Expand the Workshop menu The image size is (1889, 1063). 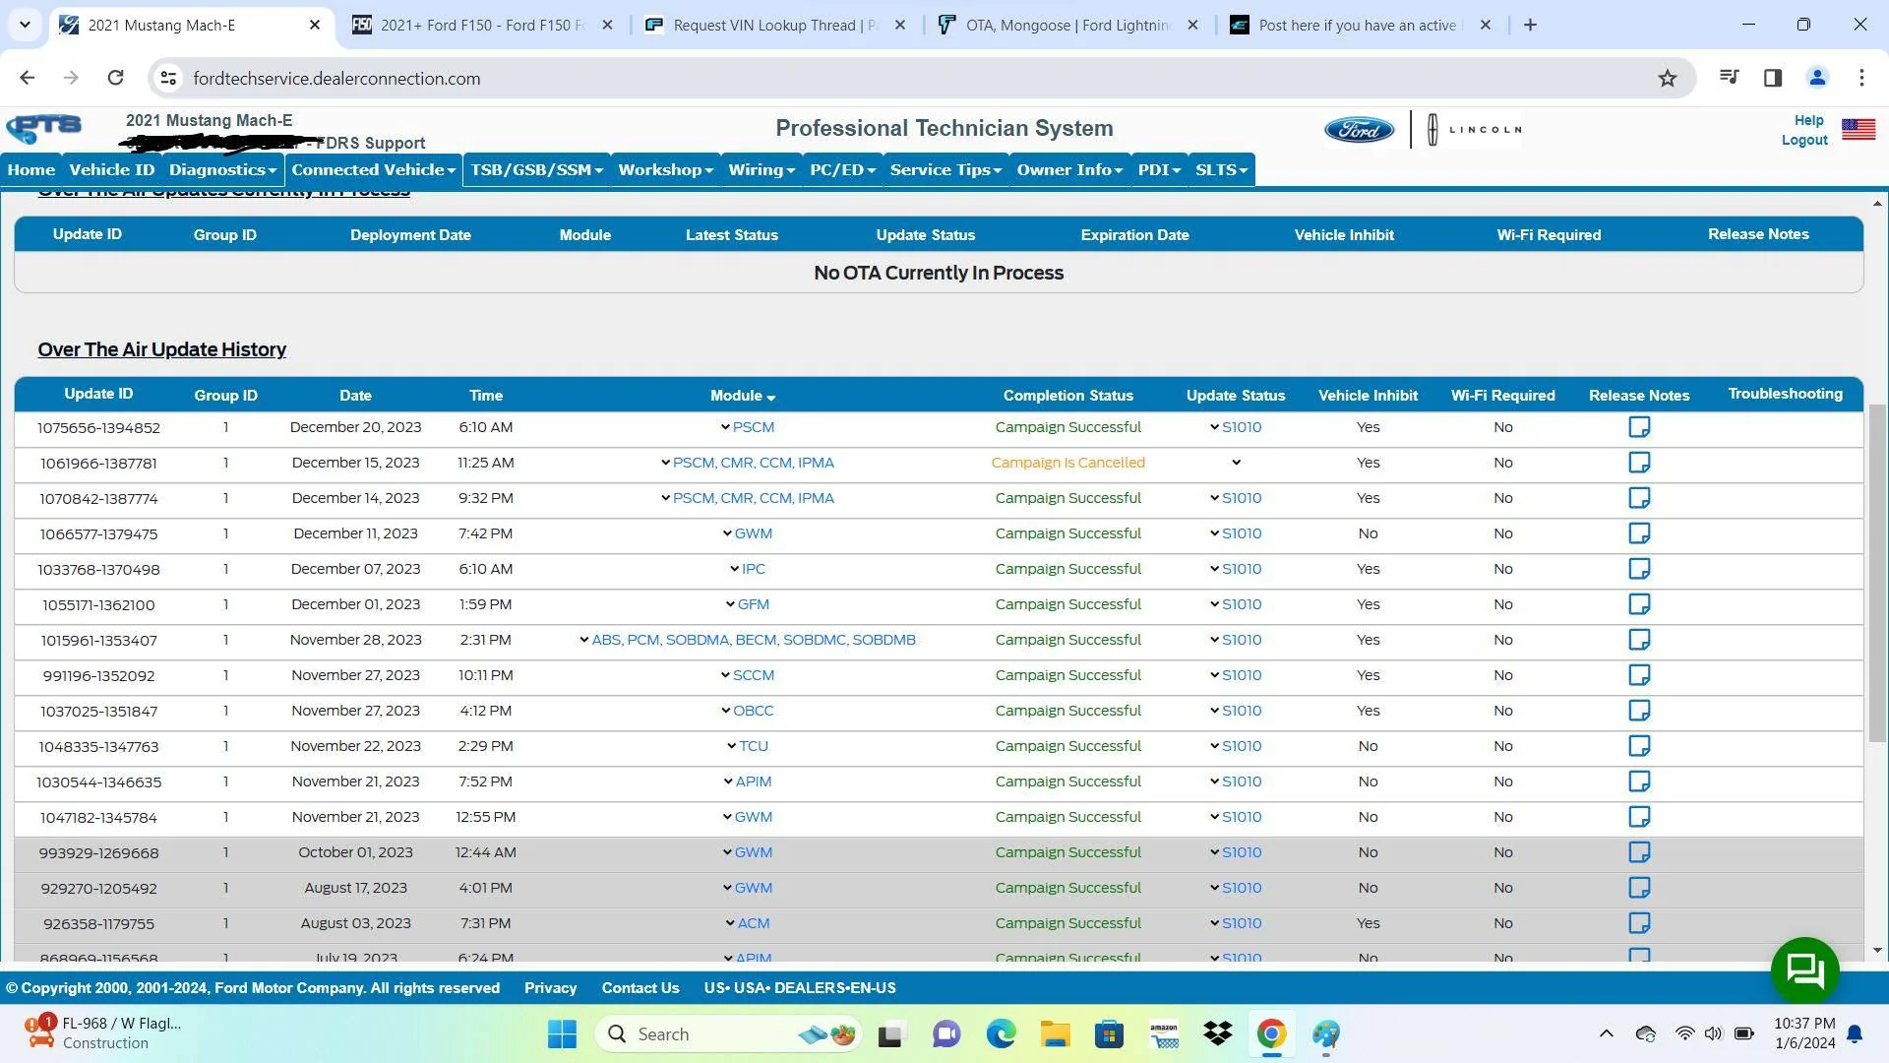point(665,170)
